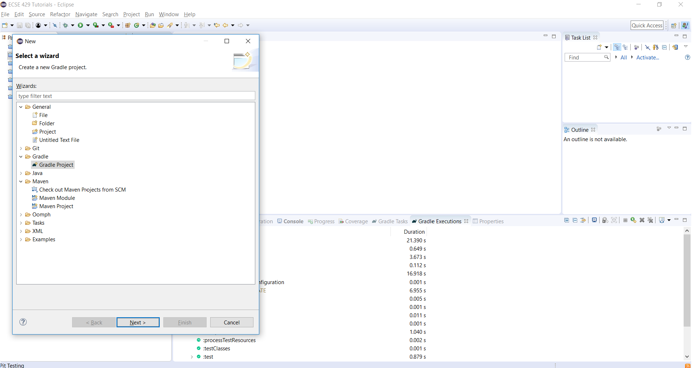Click Synchronize Changed icon in Task List
This screenshot has height=368, width=693.
click(675, 47)
